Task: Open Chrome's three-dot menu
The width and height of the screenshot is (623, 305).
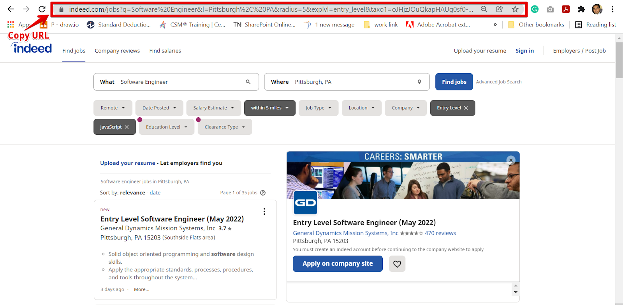Action: click(x=612, y=9)
